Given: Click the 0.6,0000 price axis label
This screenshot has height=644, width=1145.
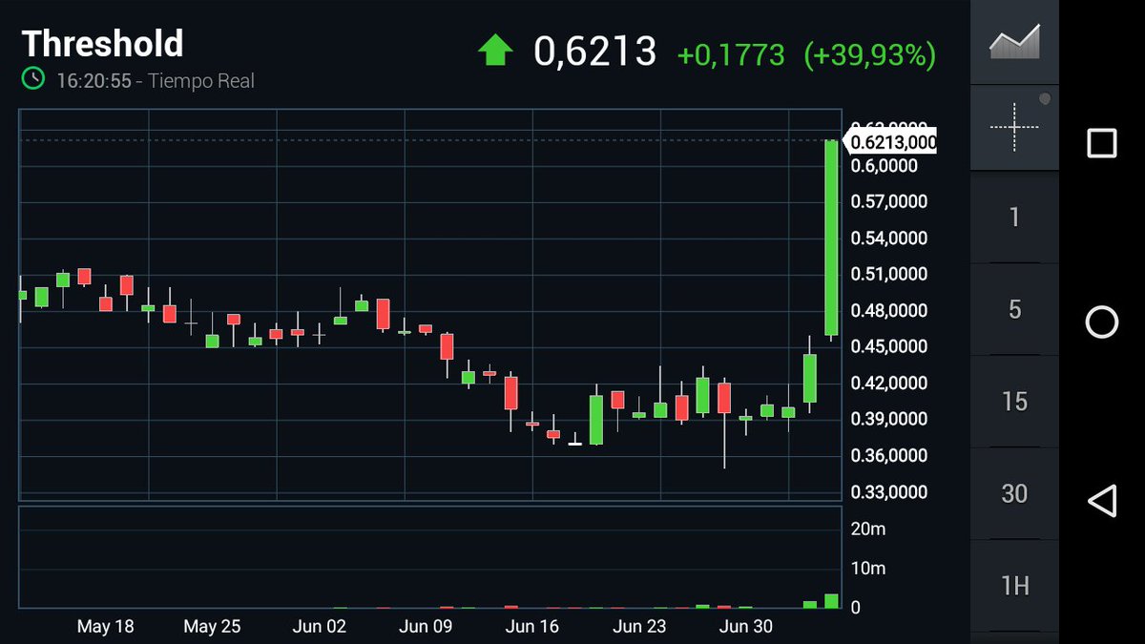Looking at the screenshot, I should 884,166.
